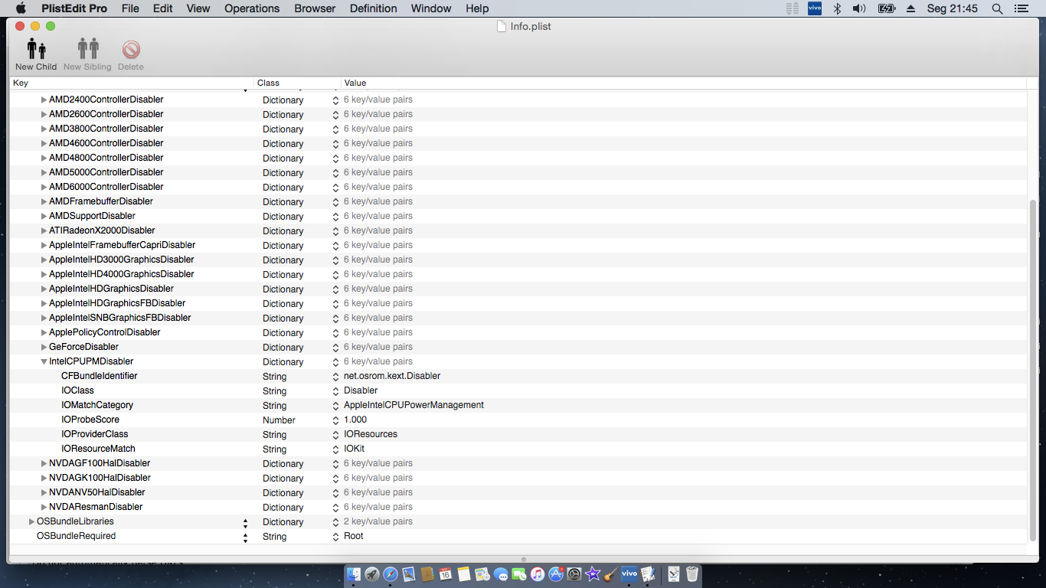Click key stepper for OSBundleLibraries

(x=245, y=522)
